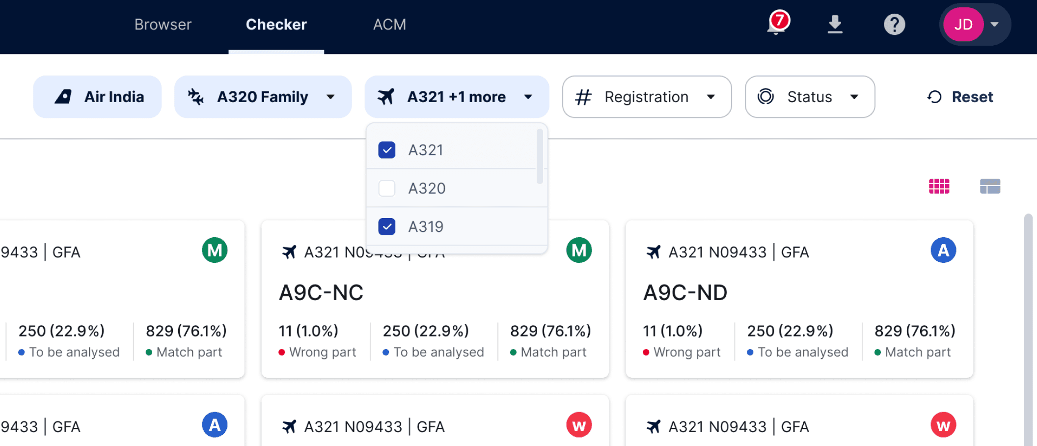Open the help question mark icon
The image size is (1037, 446).
[894, 24]
